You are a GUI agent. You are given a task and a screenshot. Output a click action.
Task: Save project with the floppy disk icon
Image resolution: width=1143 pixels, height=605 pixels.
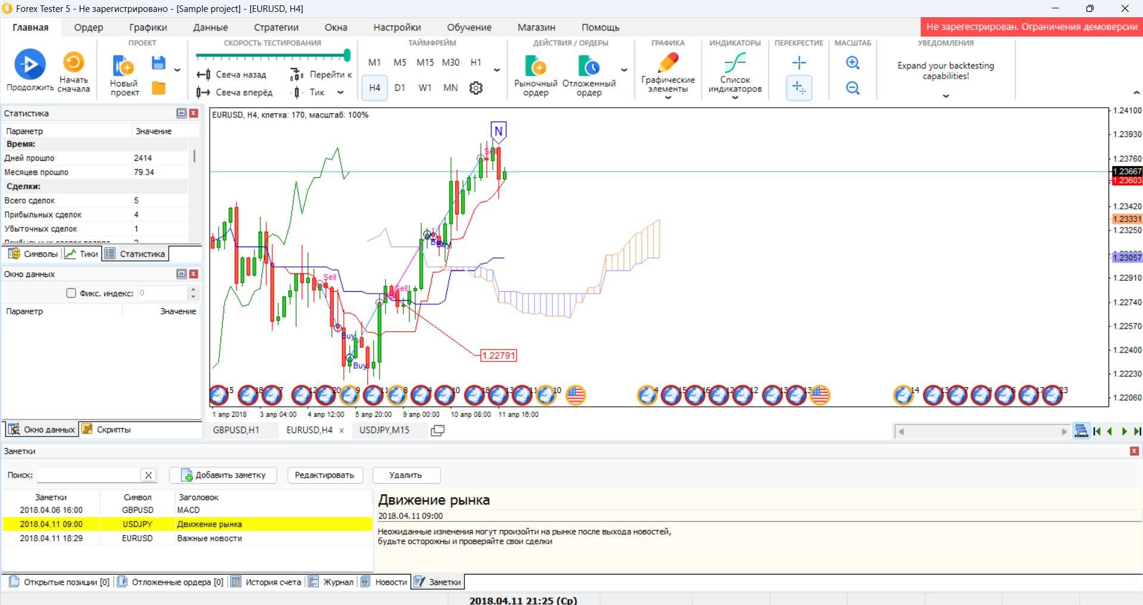coord(158,63)
